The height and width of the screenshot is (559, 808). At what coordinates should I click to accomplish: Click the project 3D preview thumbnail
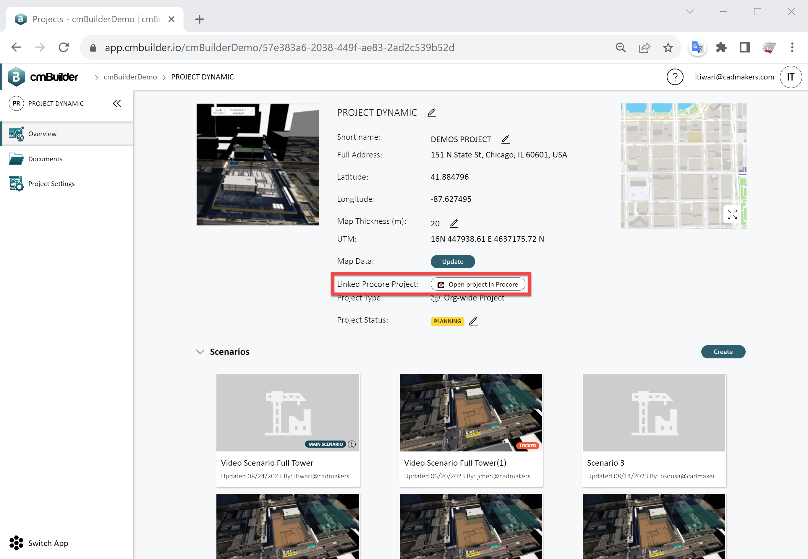coord(257,164)
